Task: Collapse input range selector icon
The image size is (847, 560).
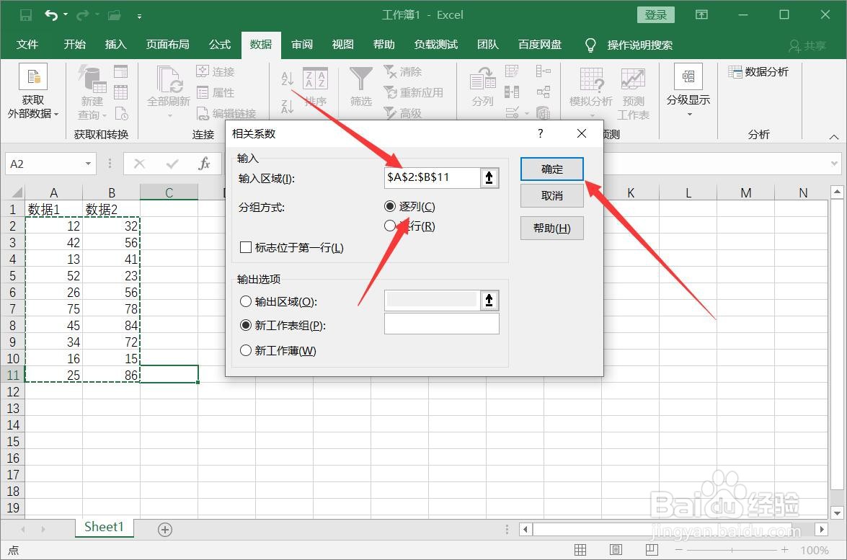Action: tap(489, 178)
